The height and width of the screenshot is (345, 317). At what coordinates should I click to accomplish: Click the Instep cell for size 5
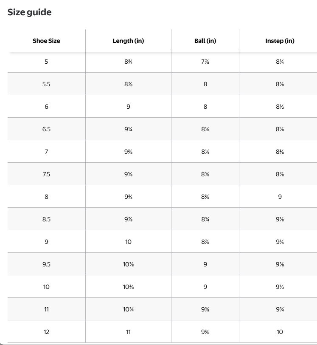tap(280, 62)
